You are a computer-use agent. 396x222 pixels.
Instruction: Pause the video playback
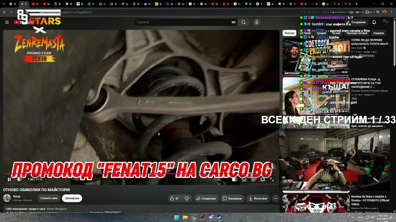9,179
